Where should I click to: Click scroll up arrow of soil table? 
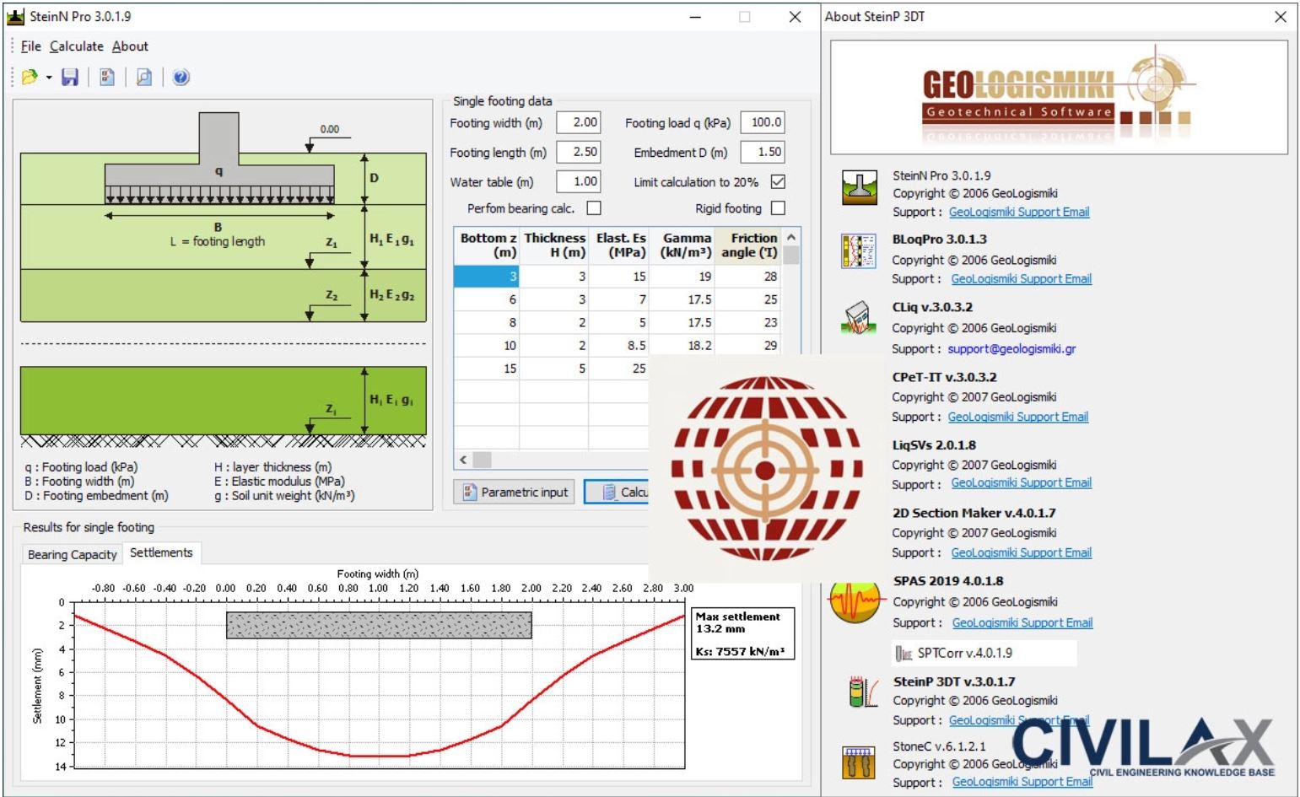791,238
